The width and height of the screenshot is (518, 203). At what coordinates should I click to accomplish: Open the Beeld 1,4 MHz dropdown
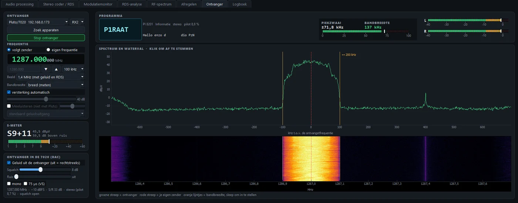point(51,77)
